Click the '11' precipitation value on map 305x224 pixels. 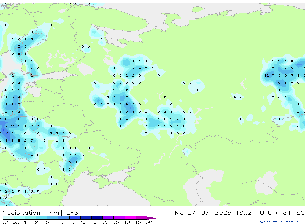(x=13, y=126)
